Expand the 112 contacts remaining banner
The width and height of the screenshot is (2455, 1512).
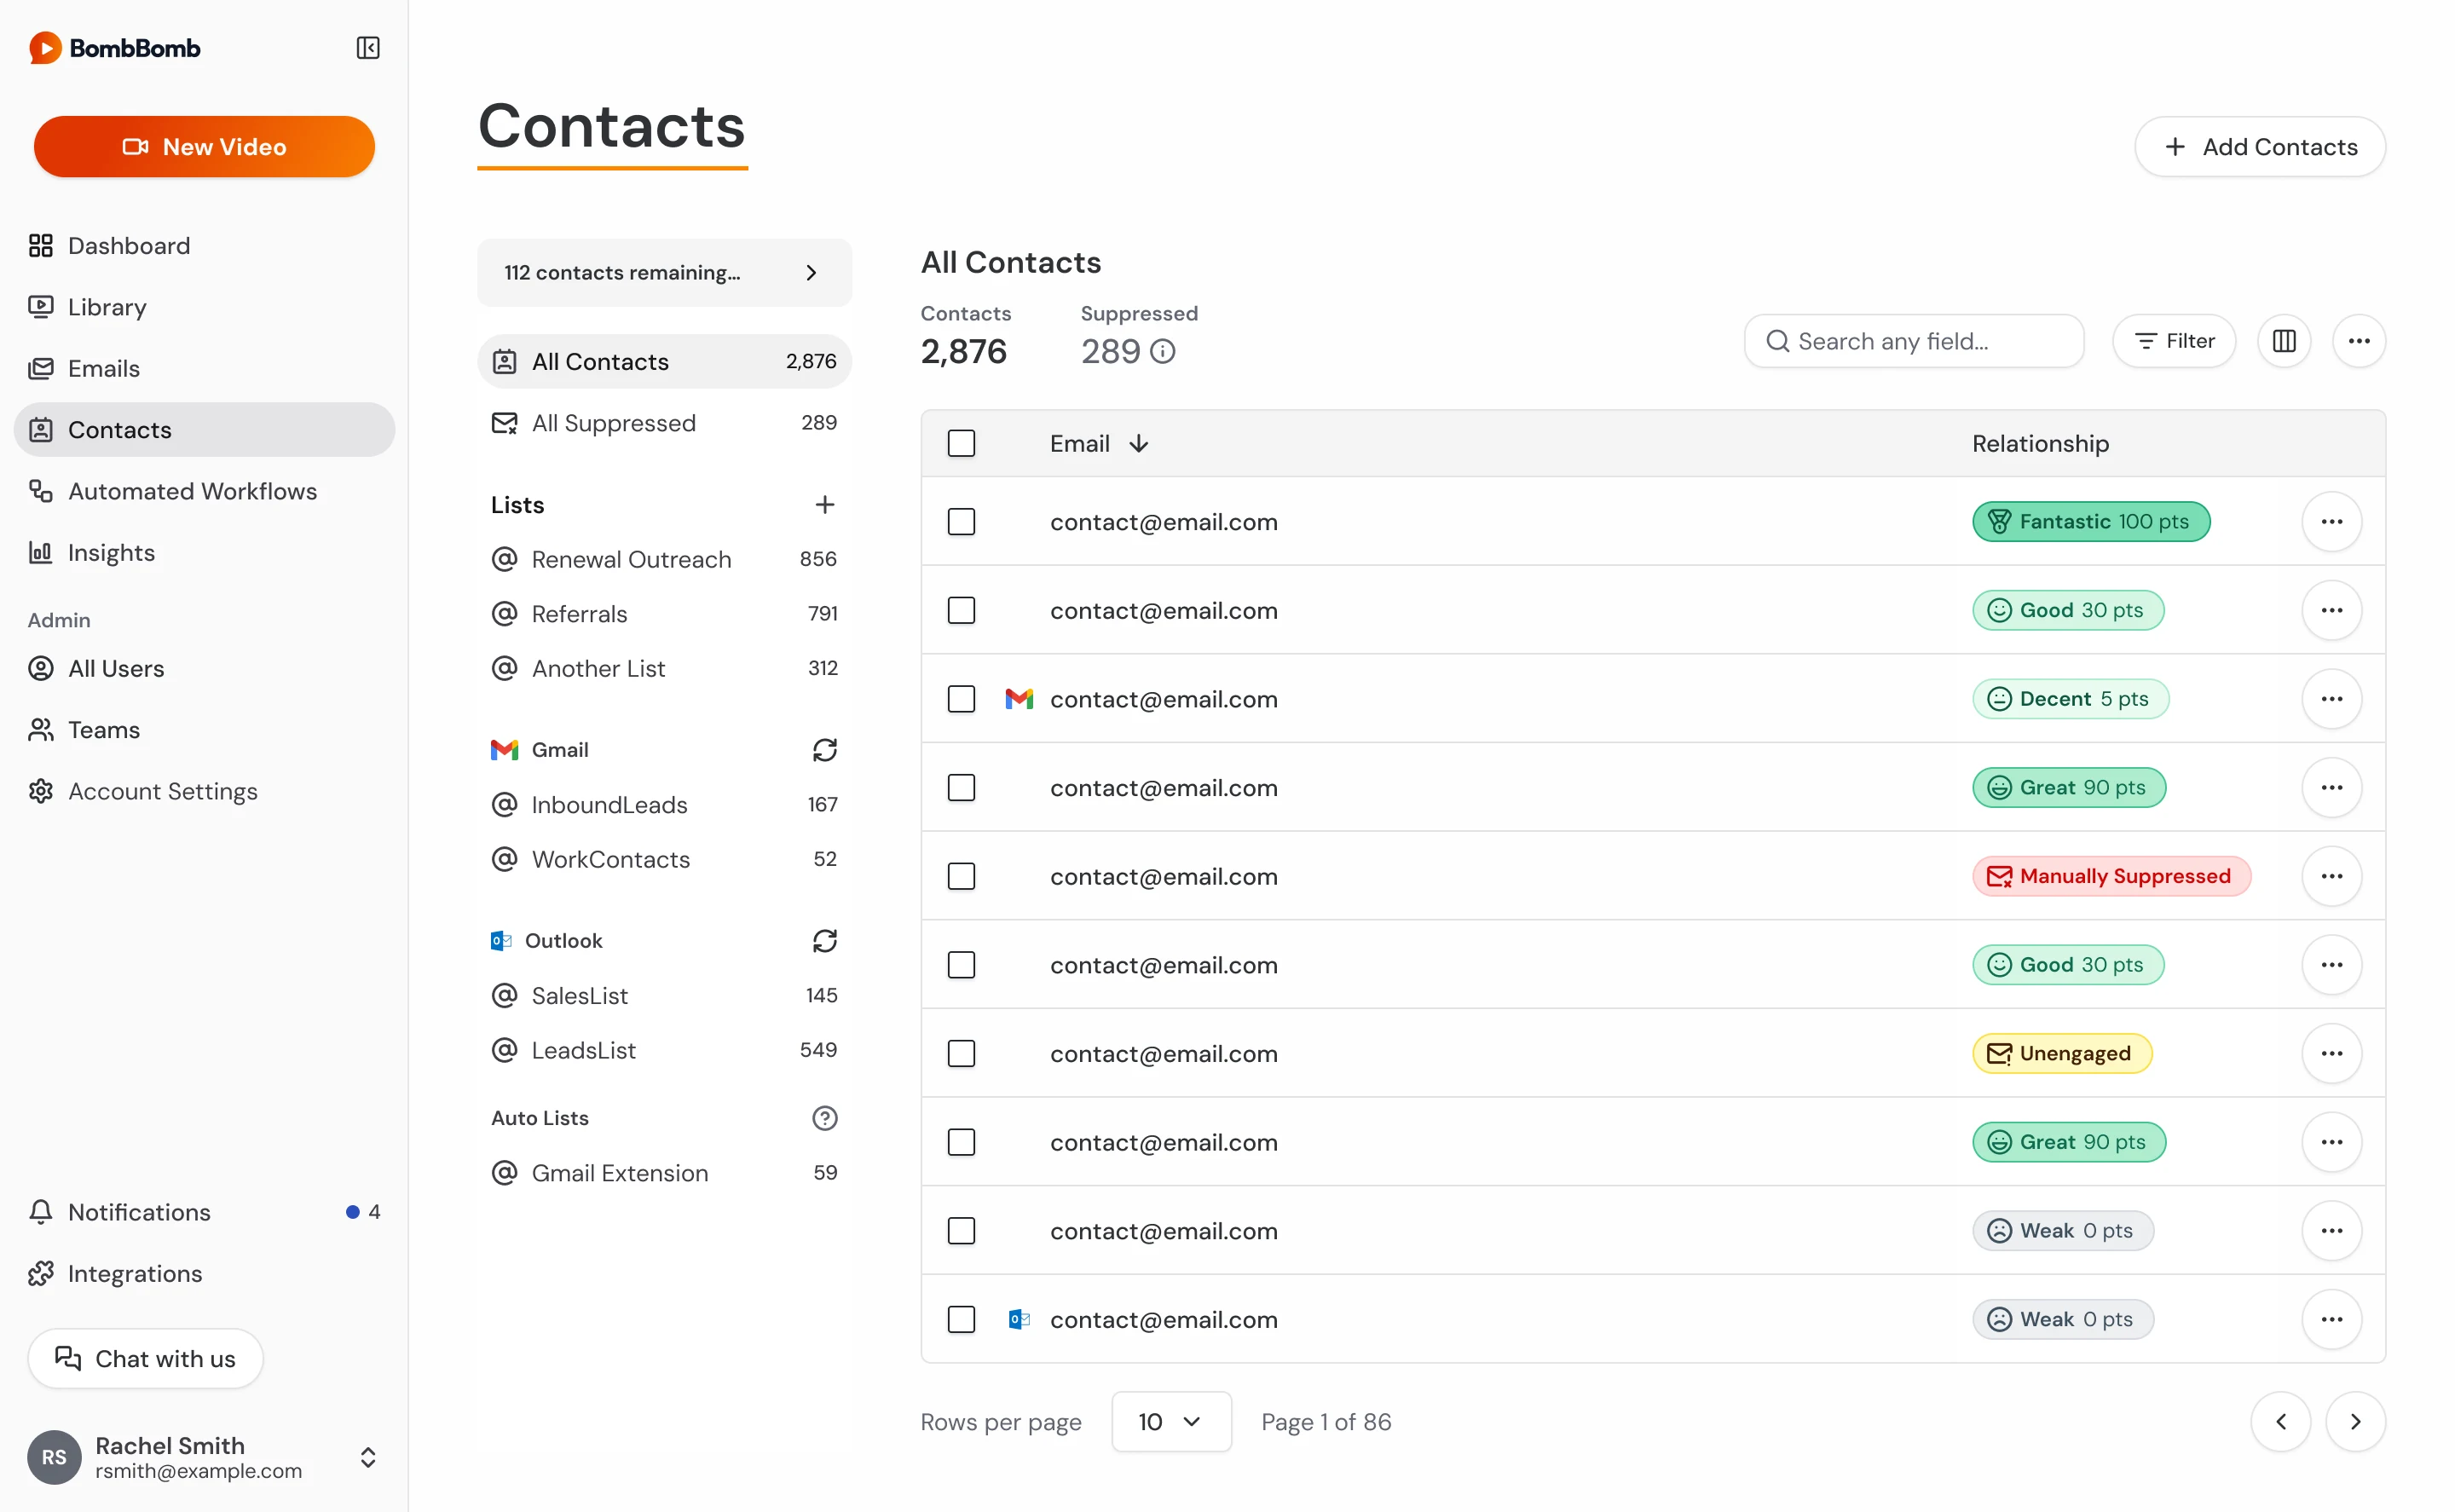tap(664, 272)
